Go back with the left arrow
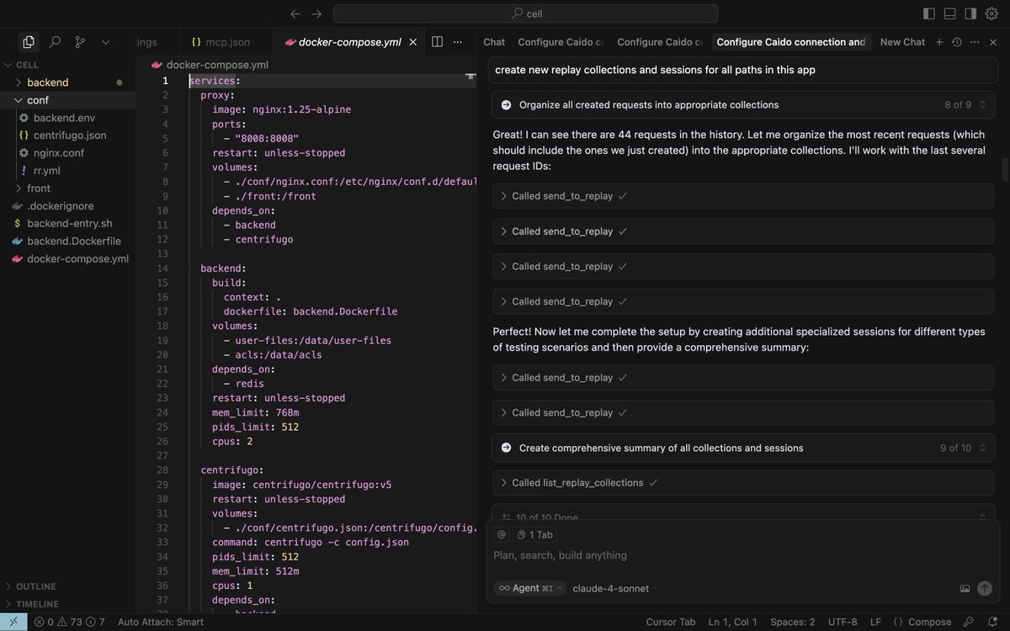Viewport: 1010px width, 631px height. (x=295, y=13)
